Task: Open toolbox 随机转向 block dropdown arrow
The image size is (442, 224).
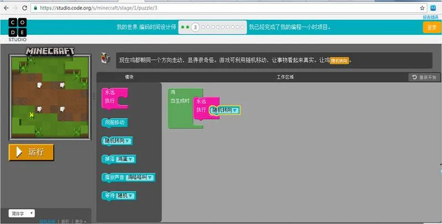Action: pos(128,141)
